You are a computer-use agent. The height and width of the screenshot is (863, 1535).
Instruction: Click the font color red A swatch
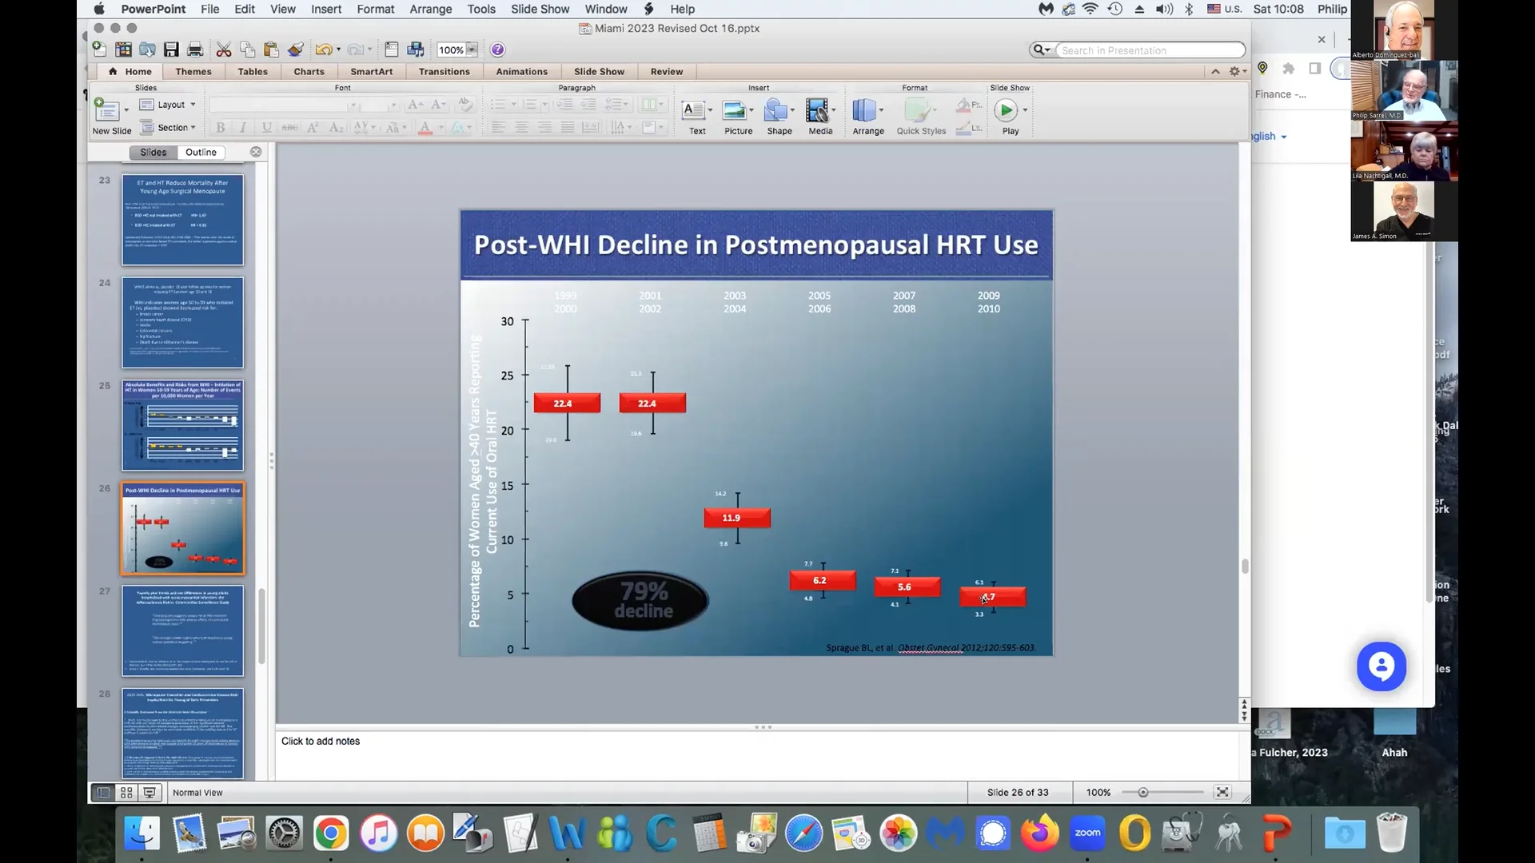pyautogui.click(x=425, y=127)
